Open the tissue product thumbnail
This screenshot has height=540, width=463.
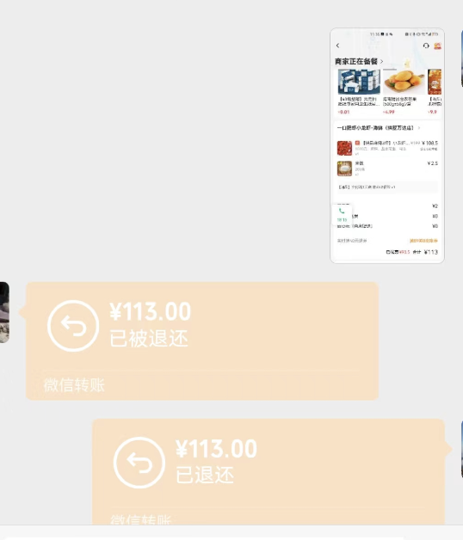click(x=359, y=82)
